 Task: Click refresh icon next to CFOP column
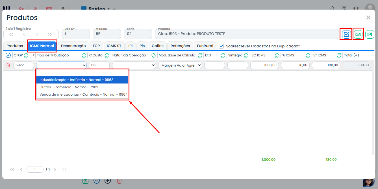26,55
